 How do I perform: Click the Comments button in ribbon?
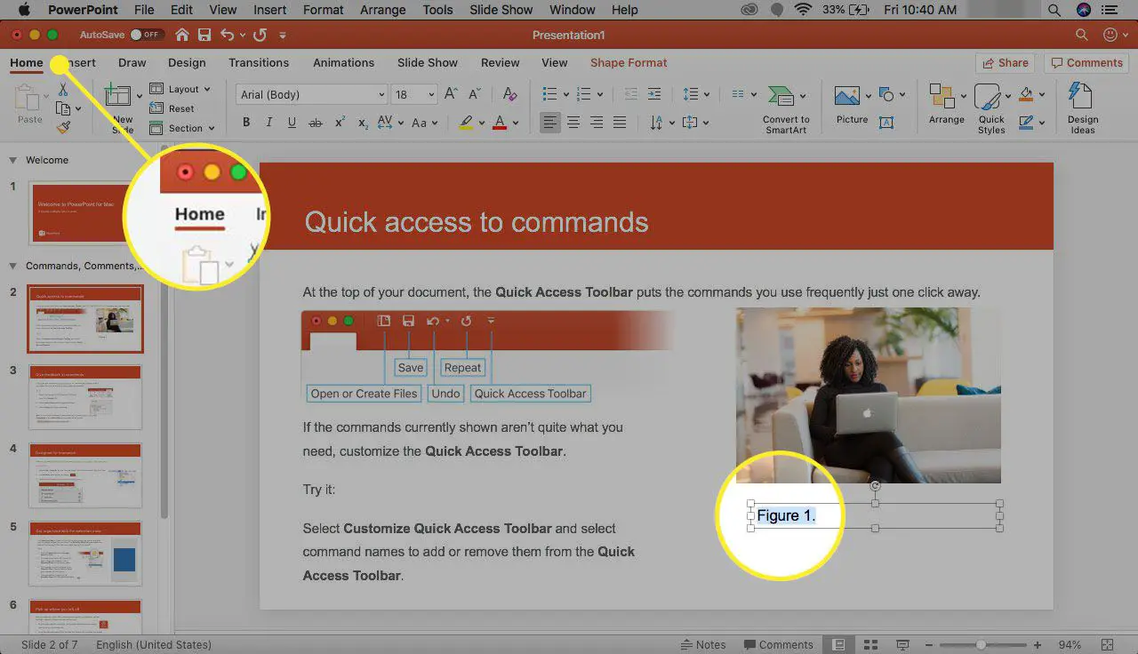(1086, 62)
